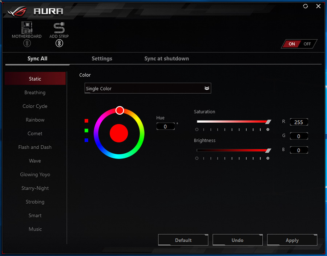Image resolution: width=327 pixels, height=256 pixels.
Task: Switch lighting OFF
Action: pyautogui.click(x=307, y=44)
